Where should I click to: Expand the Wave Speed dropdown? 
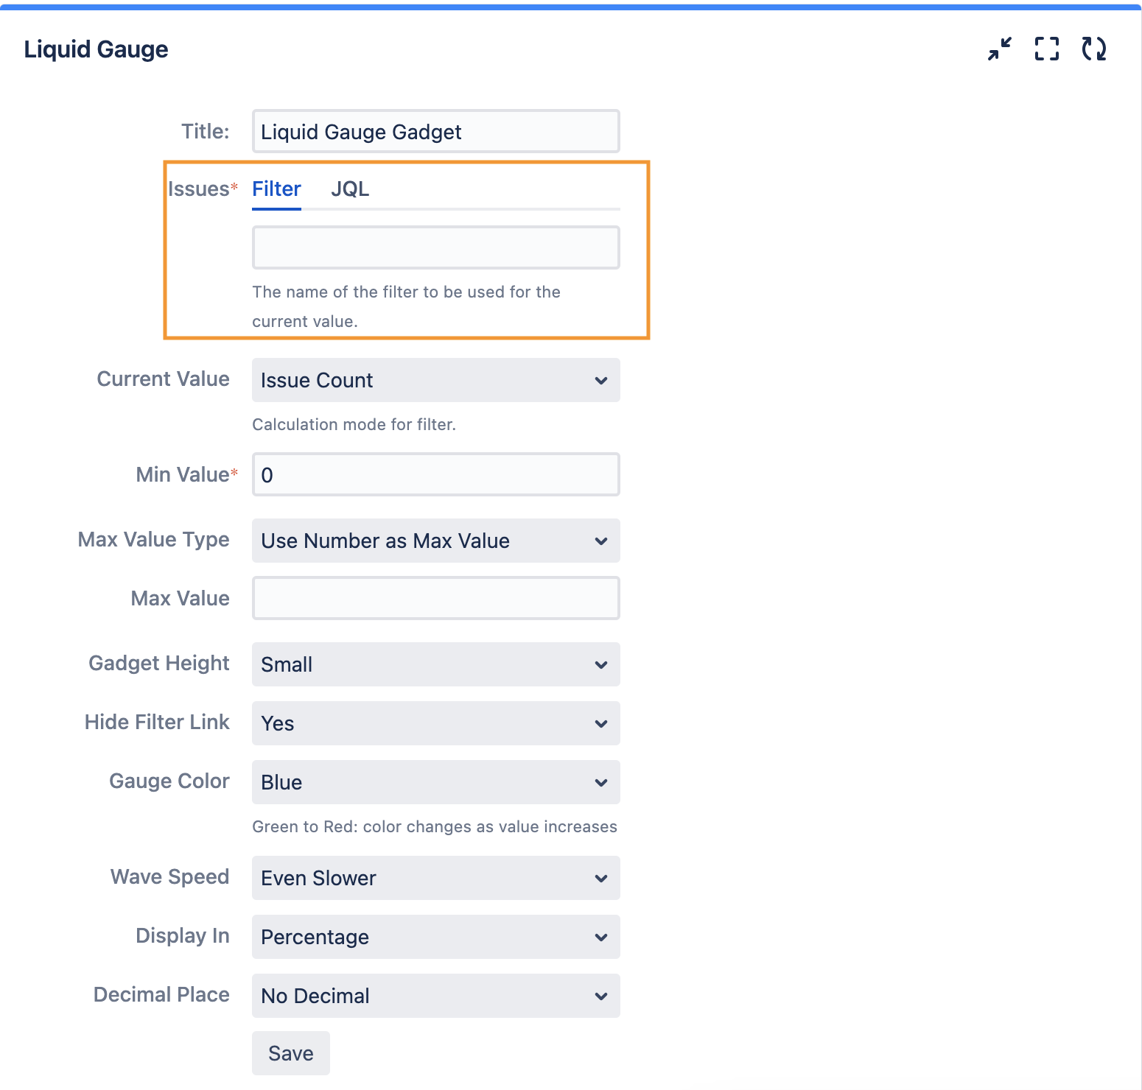coord(435,878)
